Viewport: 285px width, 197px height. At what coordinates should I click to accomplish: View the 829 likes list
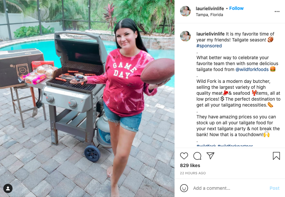[x=190, y=165]
